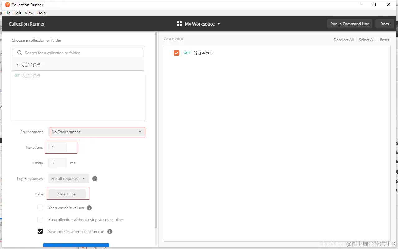Open the File menu
398x249 pixels.
pos(7,13)
